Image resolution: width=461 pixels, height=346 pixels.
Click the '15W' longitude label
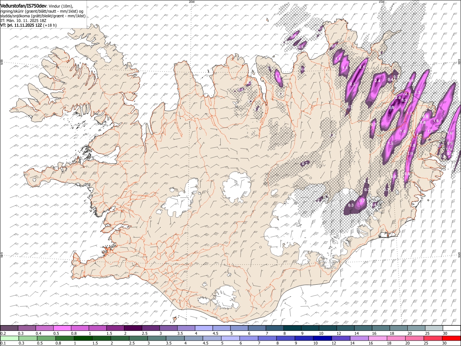pyautogui.click(x=381, y=2)
